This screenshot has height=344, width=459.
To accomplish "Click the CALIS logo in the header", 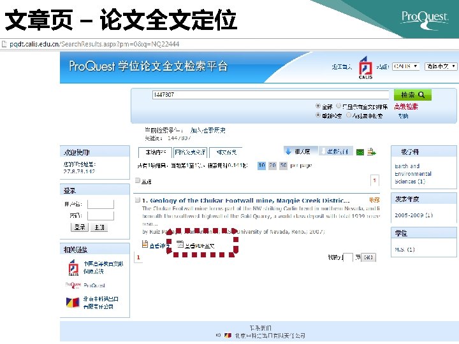I will point(365,68).
